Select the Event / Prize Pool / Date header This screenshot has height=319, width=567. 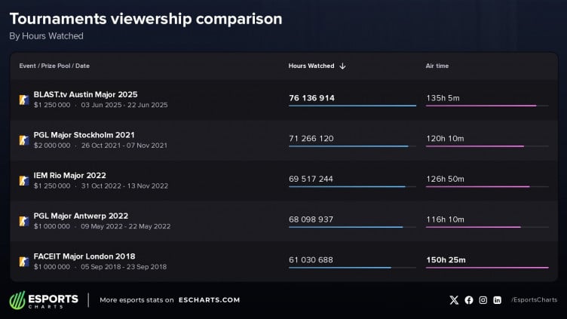coord(54,66)
